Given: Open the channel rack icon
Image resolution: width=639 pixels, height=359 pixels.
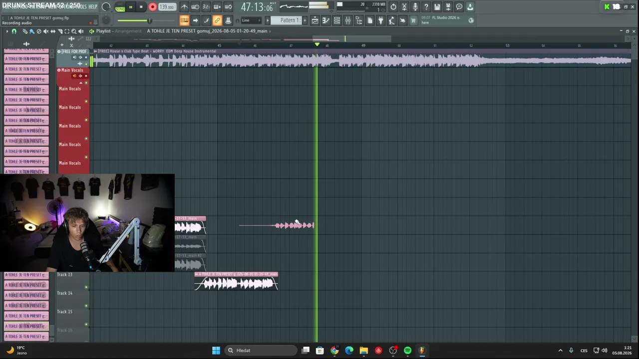Looking at the screenshot, I should [337, 20].
